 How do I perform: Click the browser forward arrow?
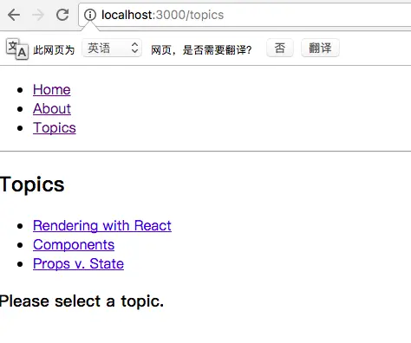[38, 15]
